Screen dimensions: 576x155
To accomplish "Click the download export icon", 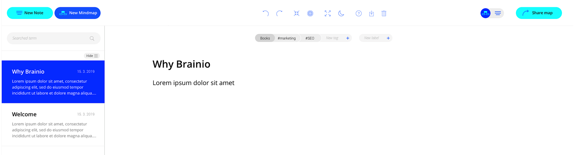I will pyautogui.click(x=372, y=13).
